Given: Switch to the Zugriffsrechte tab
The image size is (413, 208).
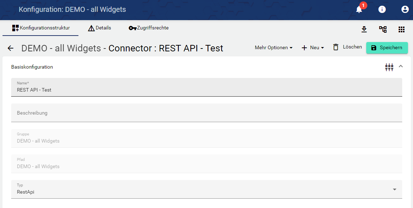Looking at the screenshot, I should coord(149,28).
